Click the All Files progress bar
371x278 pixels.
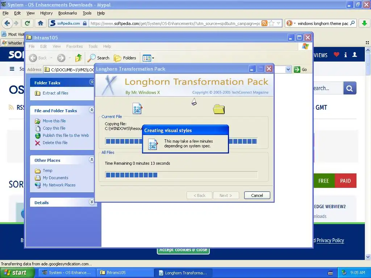tap(181, 175)
